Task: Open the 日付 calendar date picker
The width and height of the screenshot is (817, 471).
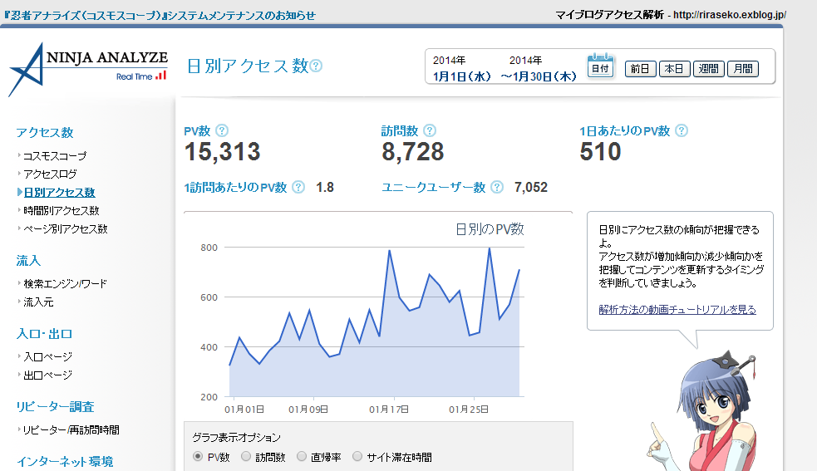Action: [x=600, y=66]
